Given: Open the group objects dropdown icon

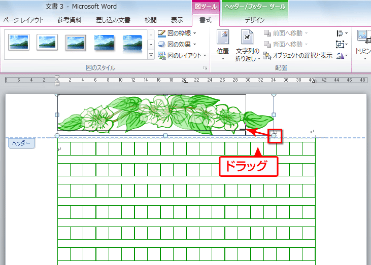Looking at the screenshot, I should tap(342, 44).
